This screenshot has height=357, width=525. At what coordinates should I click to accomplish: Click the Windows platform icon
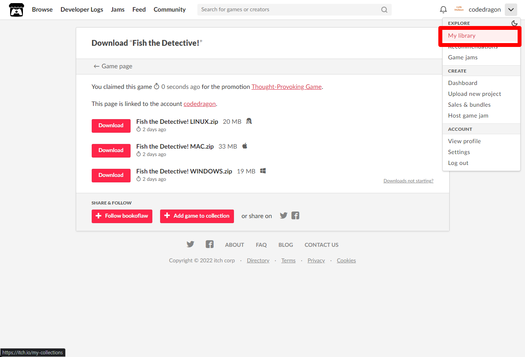[x=263, y=171]
